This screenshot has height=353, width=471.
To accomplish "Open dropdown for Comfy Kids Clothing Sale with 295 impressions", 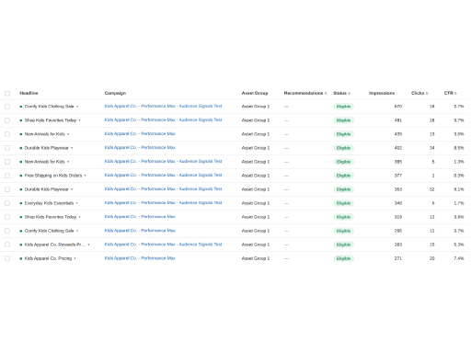I will pos(77,231).
